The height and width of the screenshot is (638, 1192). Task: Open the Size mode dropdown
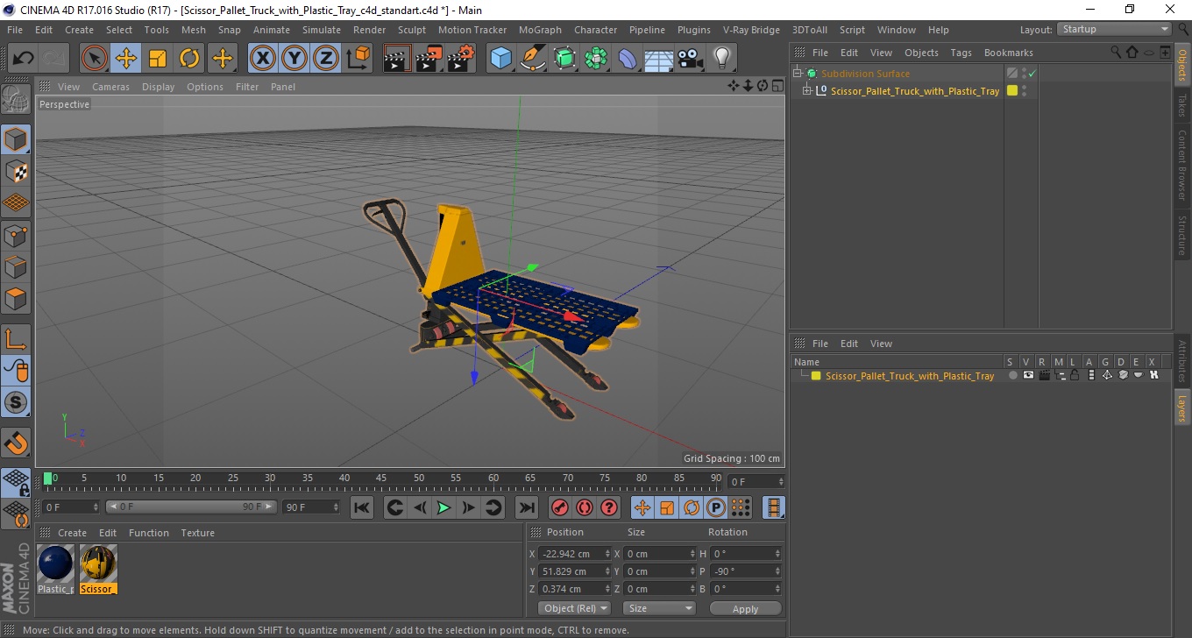coord(659,608)
